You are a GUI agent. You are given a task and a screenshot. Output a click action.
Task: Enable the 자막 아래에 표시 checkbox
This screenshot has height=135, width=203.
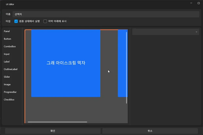pyautogui.click(x=45, y=21)
